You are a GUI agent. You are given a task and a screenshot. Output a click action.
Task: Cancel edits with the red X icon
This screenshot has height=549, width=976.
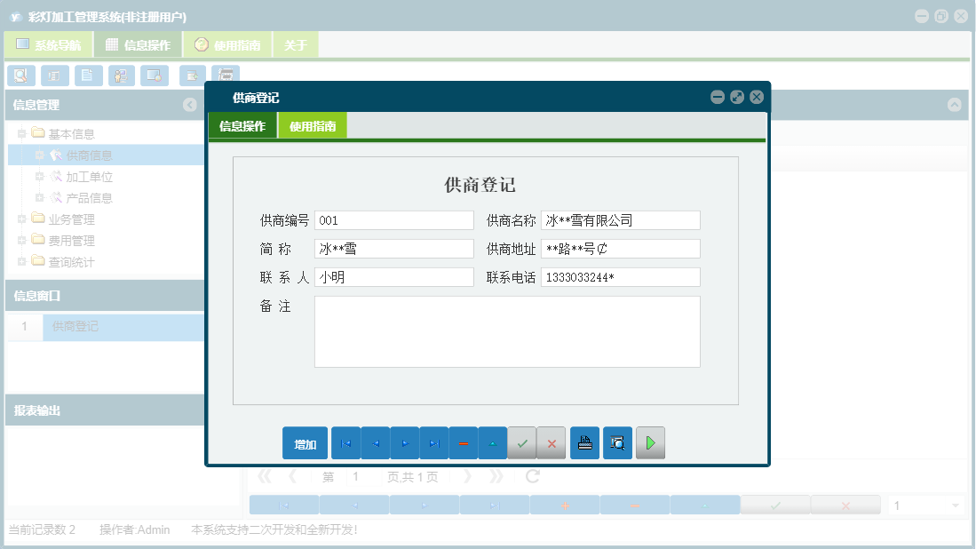(551, 442)
